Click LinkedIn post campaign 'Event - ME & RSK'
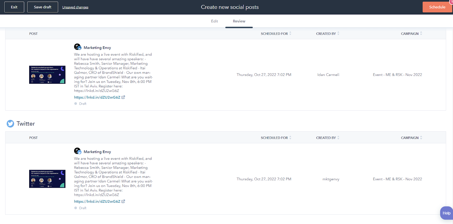 click(x=397, y=75)
